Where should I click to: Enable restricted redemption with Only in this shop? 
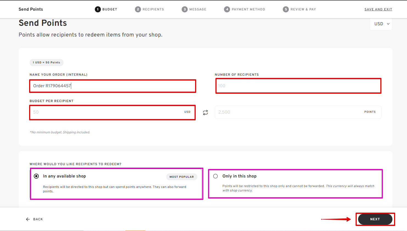click(215, 176)
